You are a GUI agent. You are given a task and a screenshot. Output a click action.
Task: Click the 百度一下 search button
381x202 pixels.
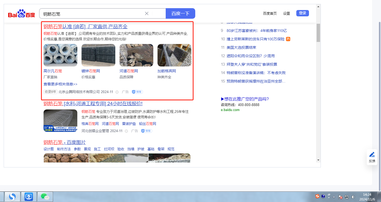(x=180, y=13)
